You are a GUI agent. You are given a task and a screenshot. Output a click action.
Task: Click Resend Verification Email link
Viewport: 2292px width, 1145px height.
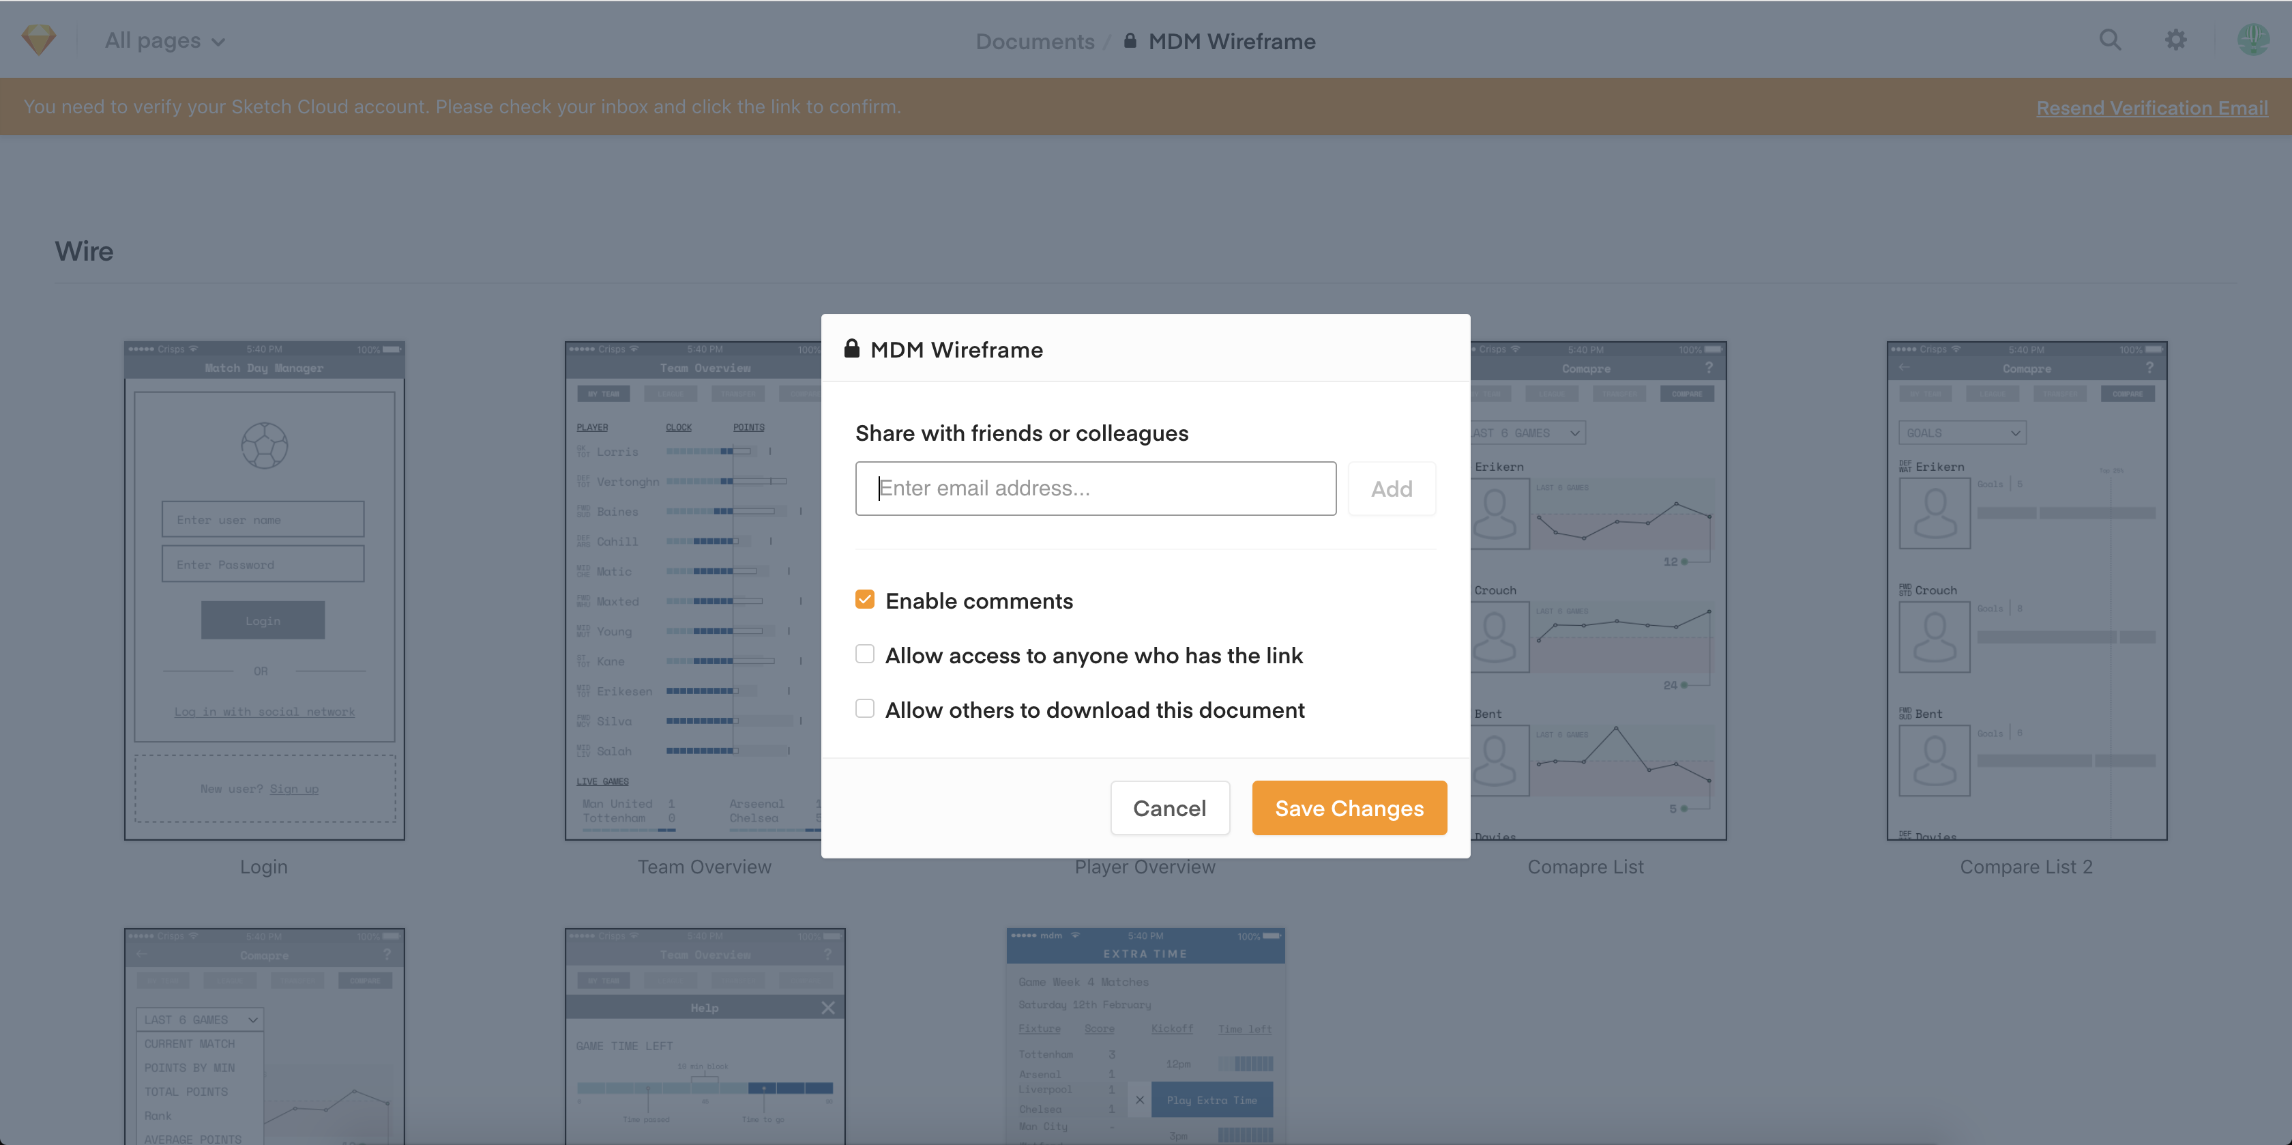pyautogui.click(x=2151, y=108)
